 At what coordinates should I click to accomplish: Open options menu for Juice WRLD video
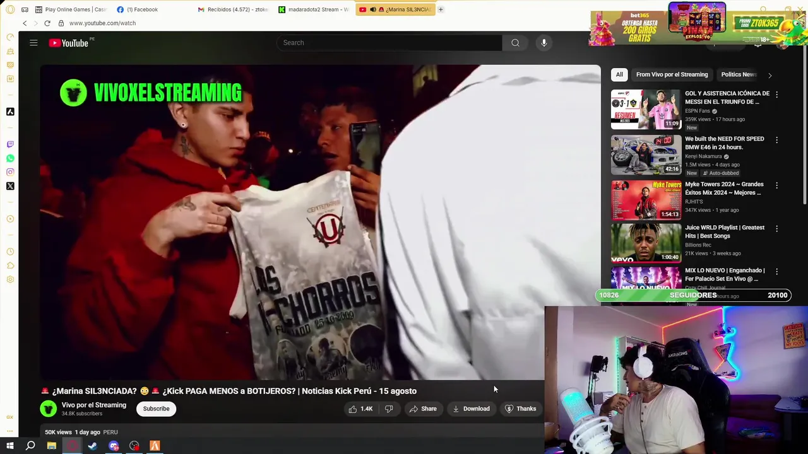[777, 228]
